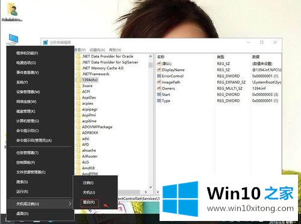
Task: Click the tree pane scroll-down arrow
Action: click(x=150, y=187)
